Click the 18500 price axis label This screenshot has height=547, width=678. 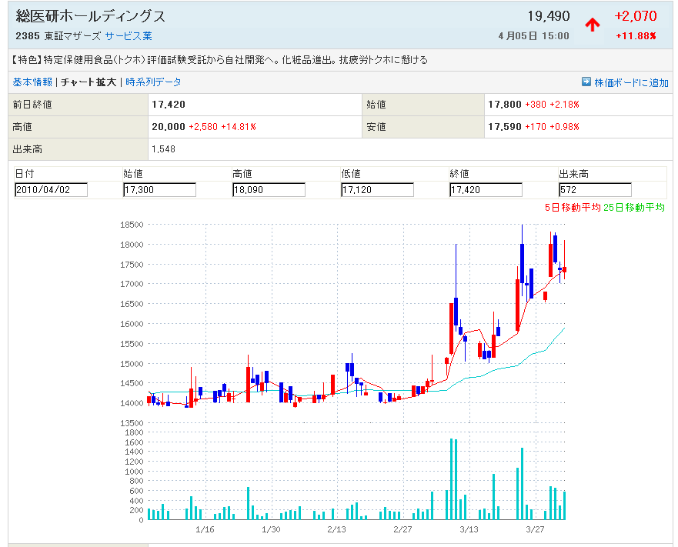(132, 225)
